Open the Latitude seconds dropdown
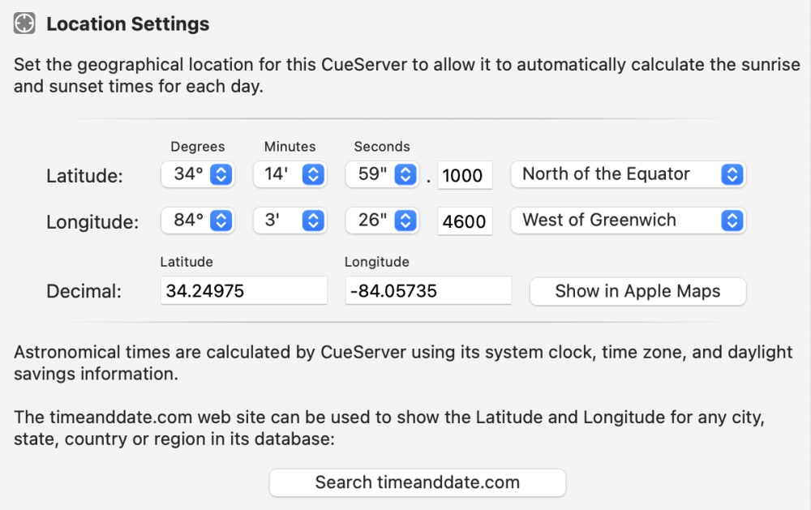Screen dimensions: 811x510 [x=382, y=174]
